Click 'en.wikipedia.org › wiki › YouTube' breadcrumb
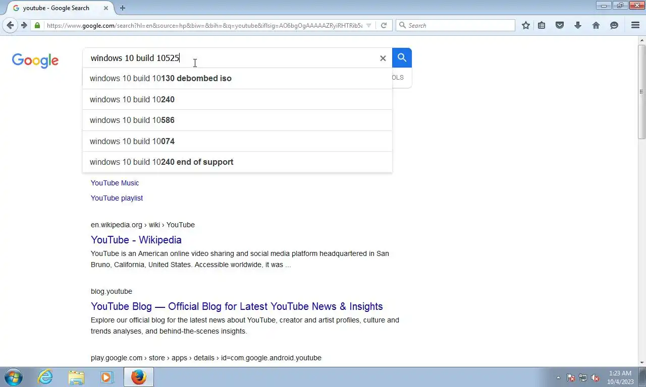This screenshot has width=646, height=387. (x=143, y=225)
